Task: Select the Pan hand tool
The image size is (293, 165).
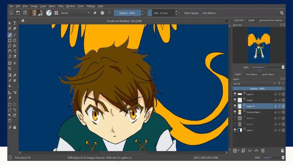Action: (x=15, y=127)
